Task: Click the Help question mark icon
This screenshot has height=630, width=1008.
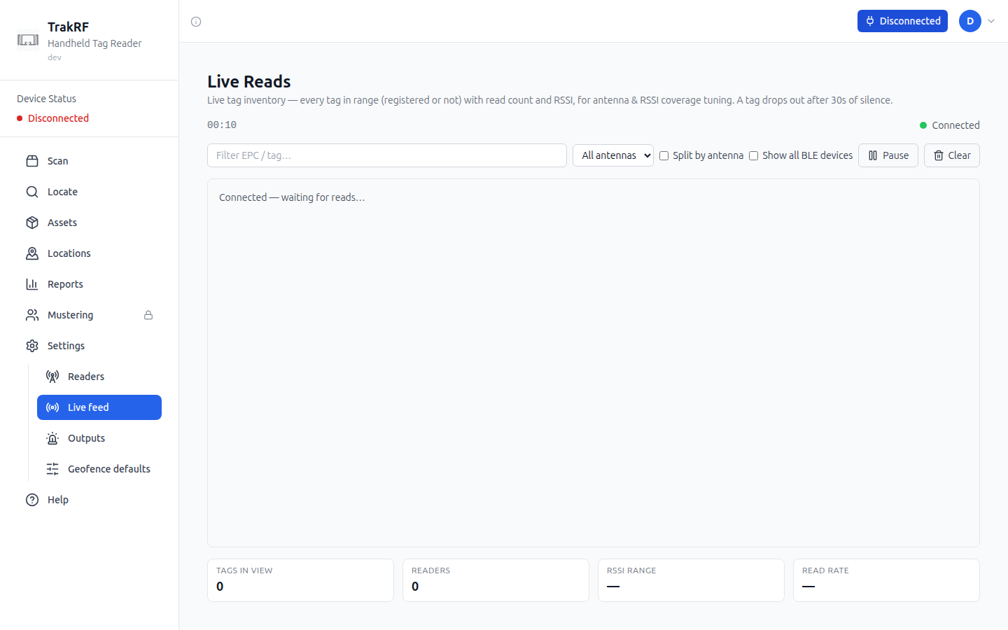Action: pyautogui.click(x=32, y=500)
